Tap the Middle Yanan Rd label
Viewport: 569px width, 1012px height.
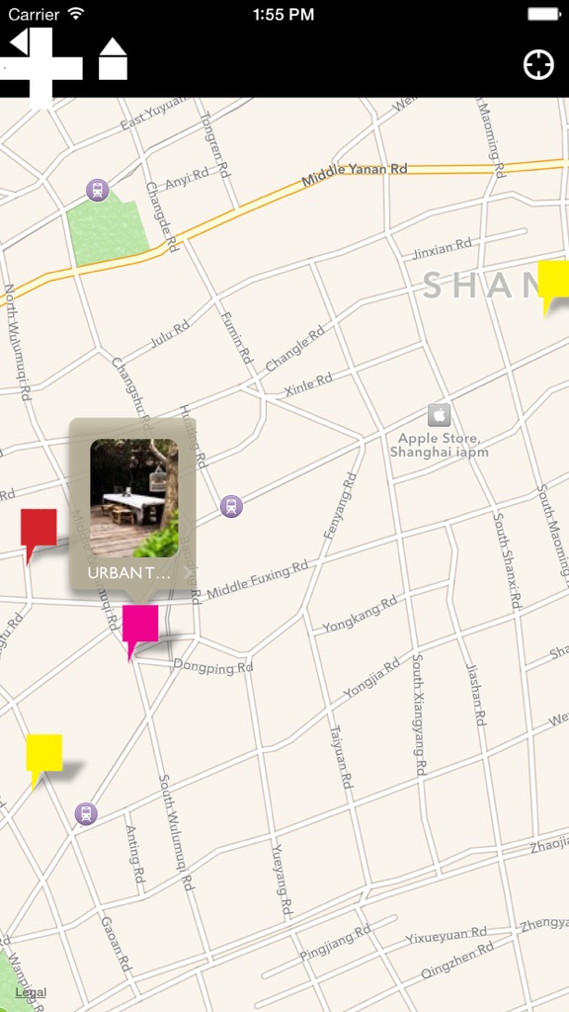pyautogui.click(x=355, y=174)
